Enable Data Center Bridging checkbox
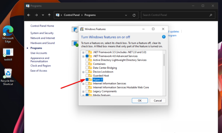 (x=87, y=68)
